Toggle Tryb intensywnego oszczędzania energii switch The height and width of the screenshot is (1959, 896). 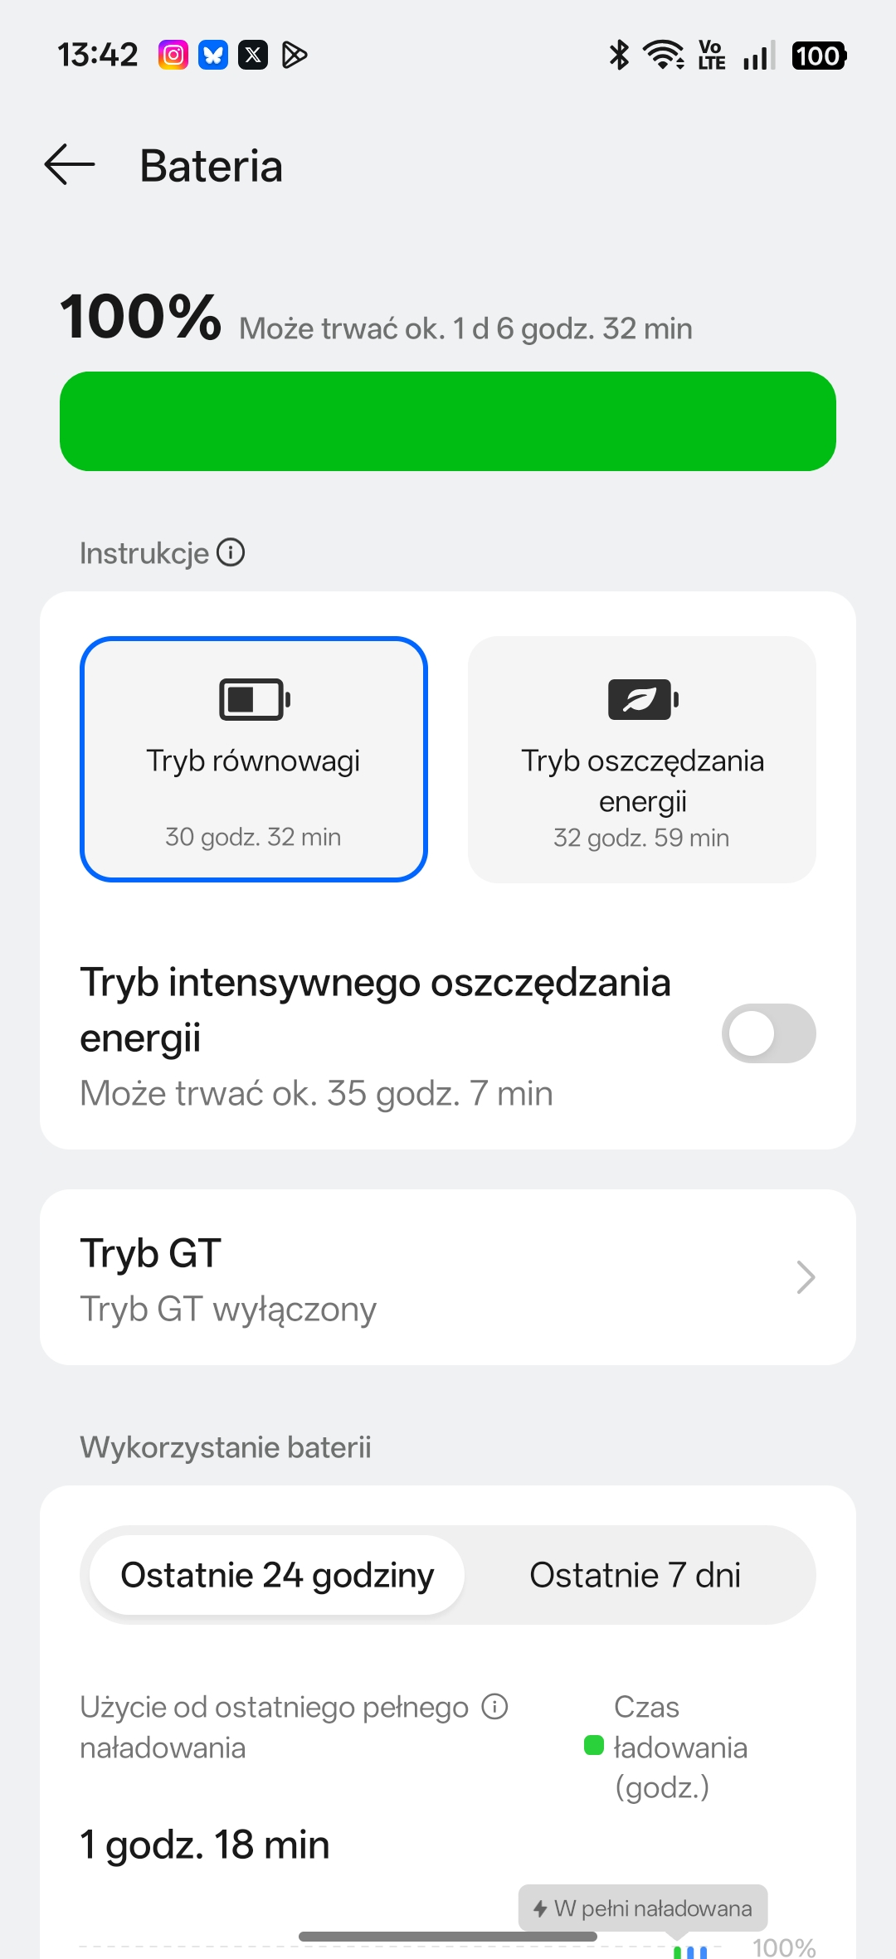(768, 1033)
